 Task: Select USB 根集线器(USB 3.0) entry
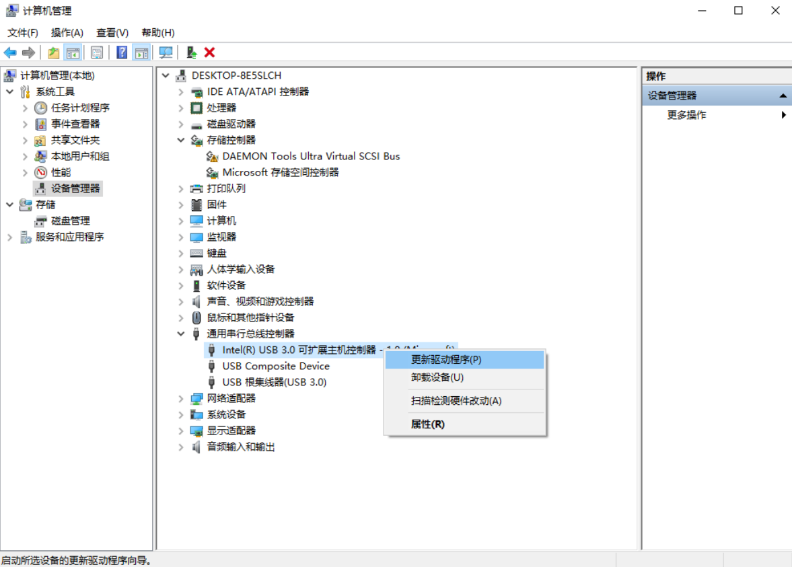point(275,382)
